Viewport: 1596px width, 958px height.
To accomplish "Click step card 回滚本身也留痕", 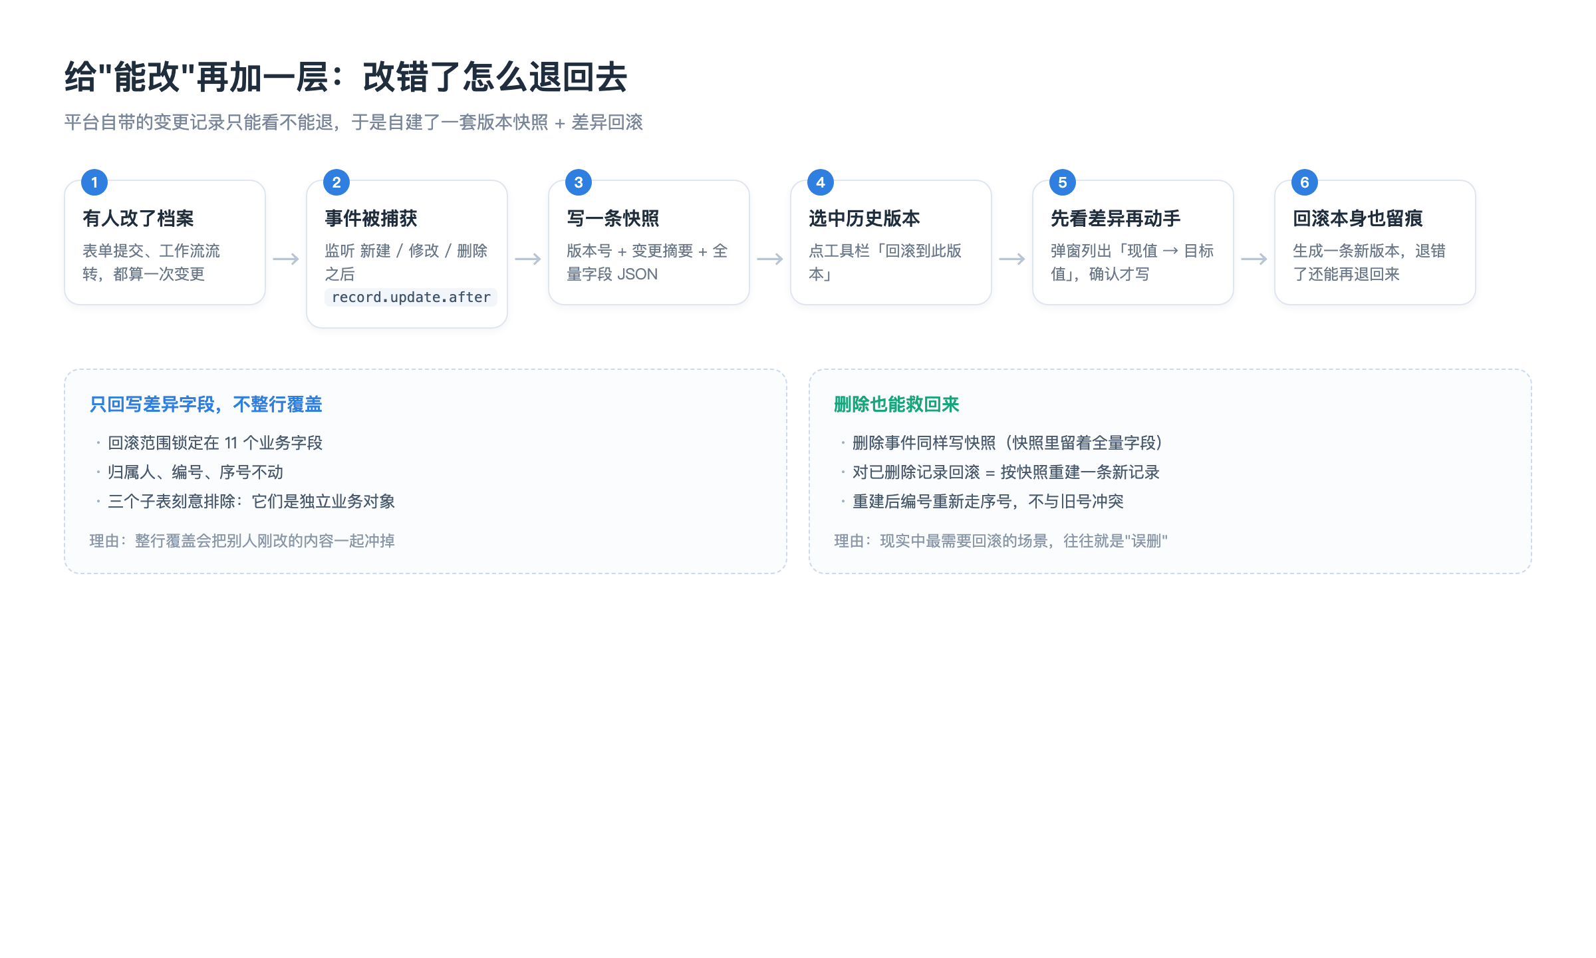I will coord(1375,242).
